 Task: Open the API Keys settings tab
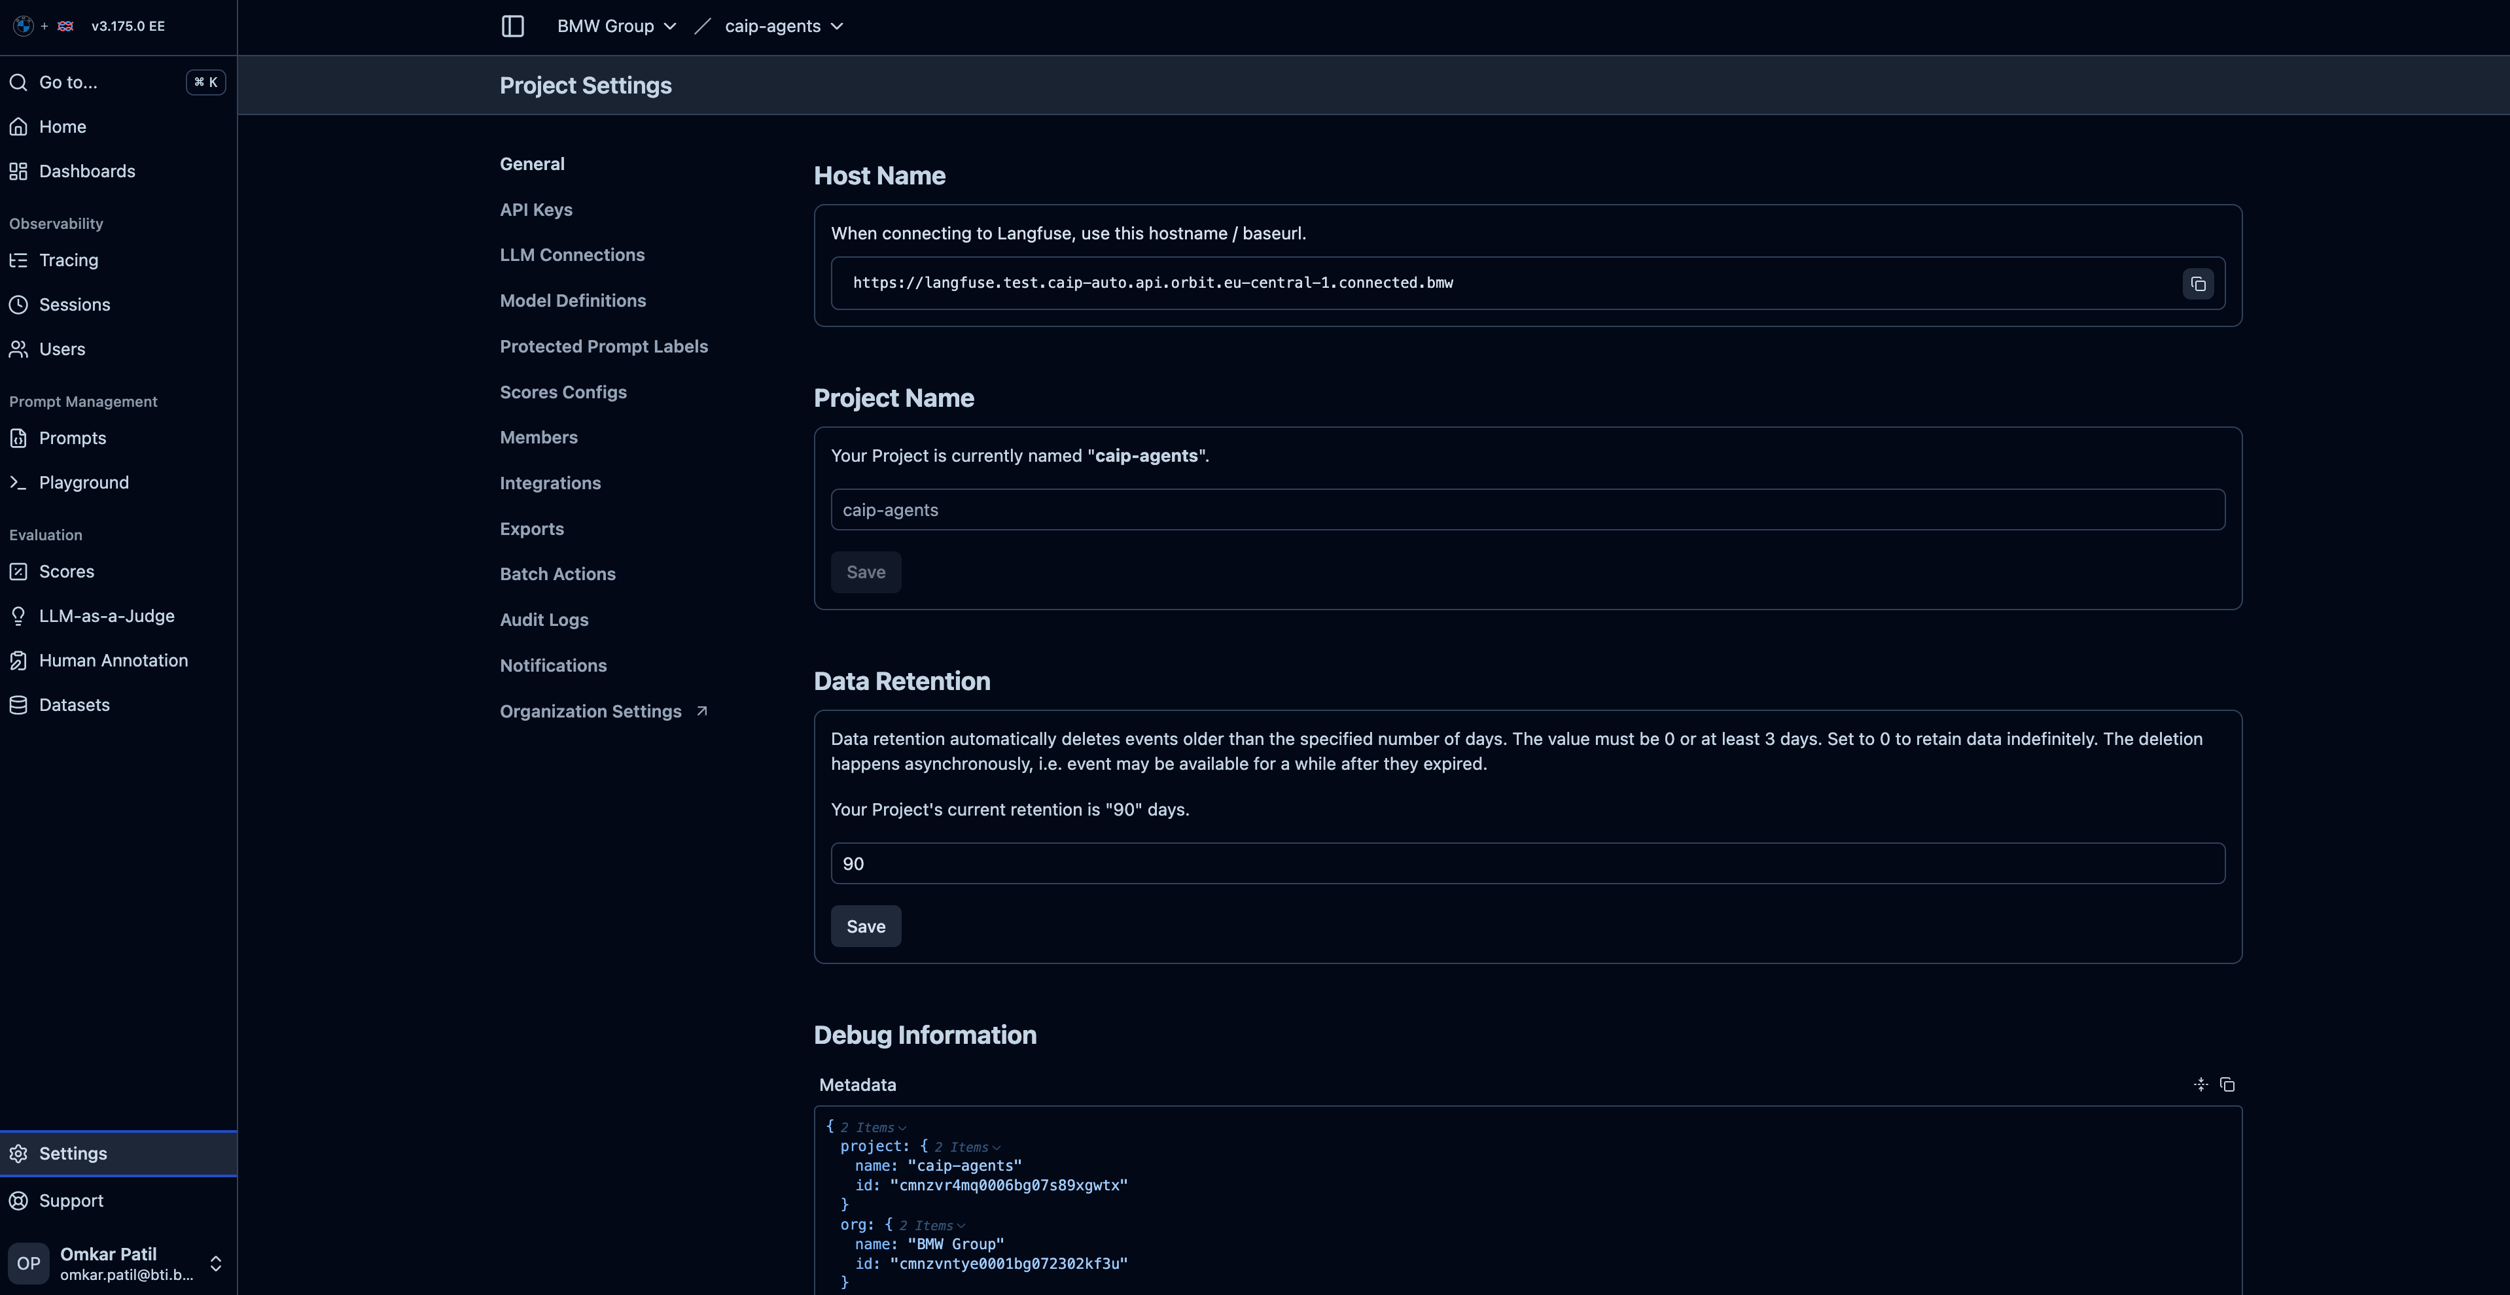pyautogui.click(x=536, y=209)
